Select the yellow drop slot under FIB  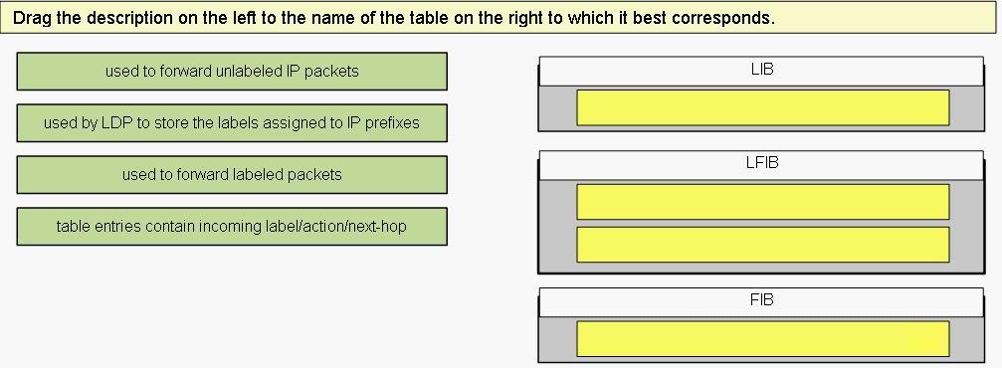(762, 338)
